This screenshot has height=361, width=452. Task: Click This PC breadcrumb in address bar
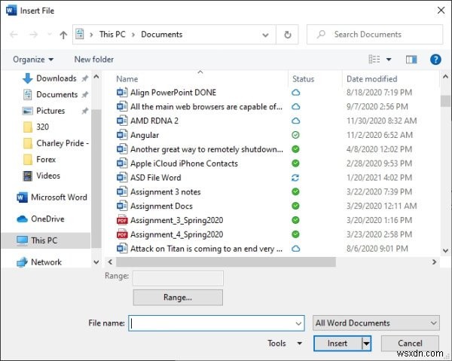pyautogui.click(x=112, y=35)
